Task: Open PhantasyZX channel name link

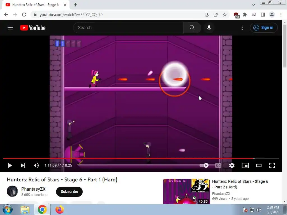Action: tap(33, 189)
